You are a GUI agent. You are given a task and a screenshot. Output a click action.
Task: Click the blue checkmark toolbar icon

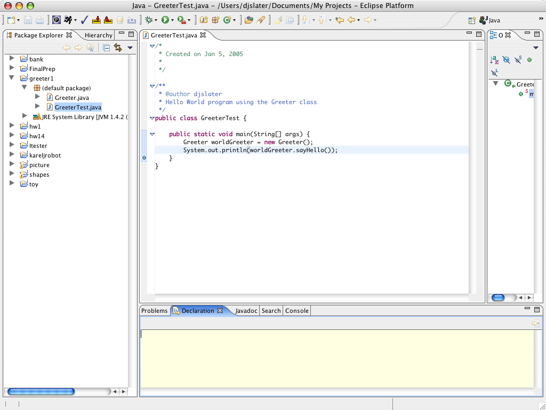point(84,20)
